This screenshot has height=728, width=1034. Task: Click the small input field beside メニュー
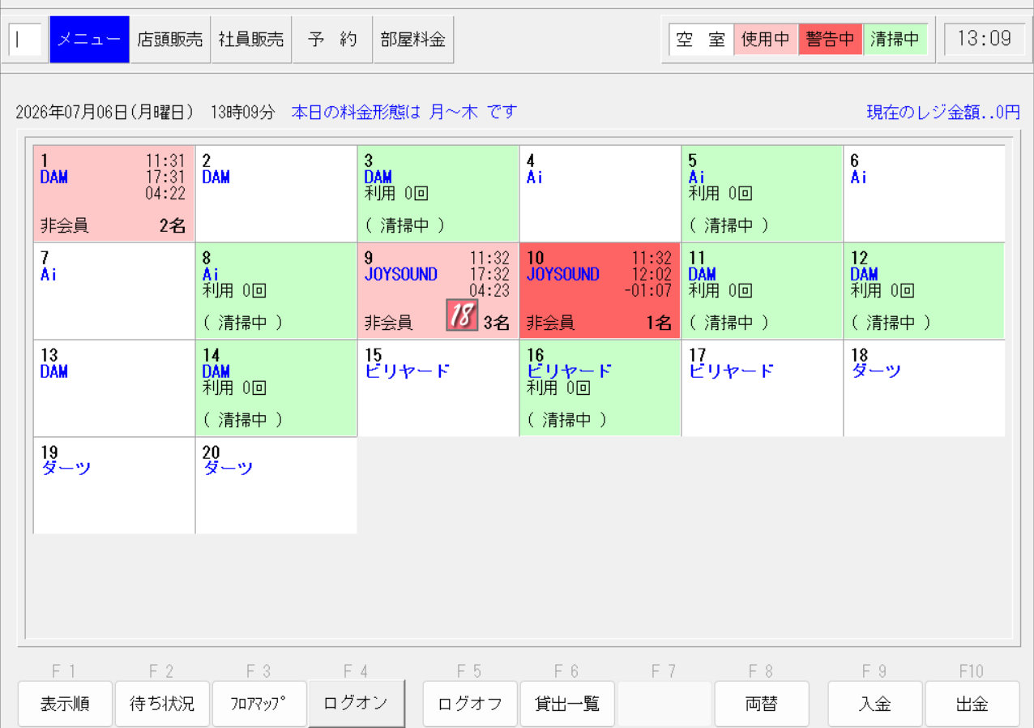click(25, 39)
